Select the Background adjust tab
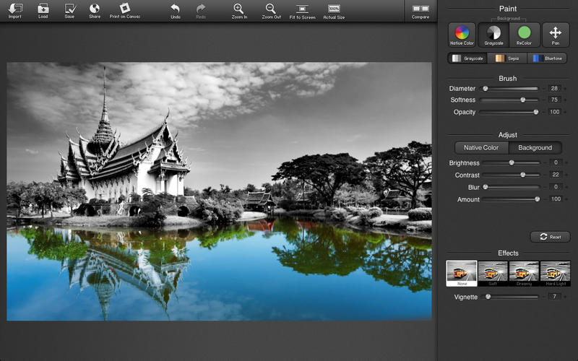The width and height of the screenshot is (578, 361). pyautogui.click(x=535, y=148)
